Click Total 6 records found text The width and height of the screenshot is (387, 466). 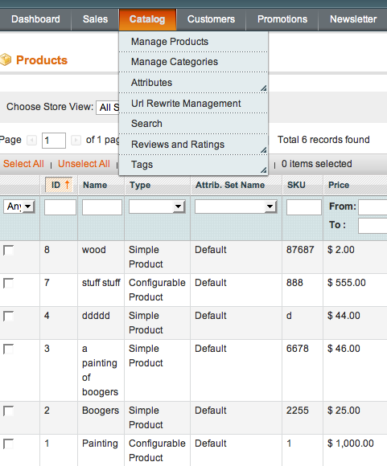pyautogui.click(x=323, y=140)
